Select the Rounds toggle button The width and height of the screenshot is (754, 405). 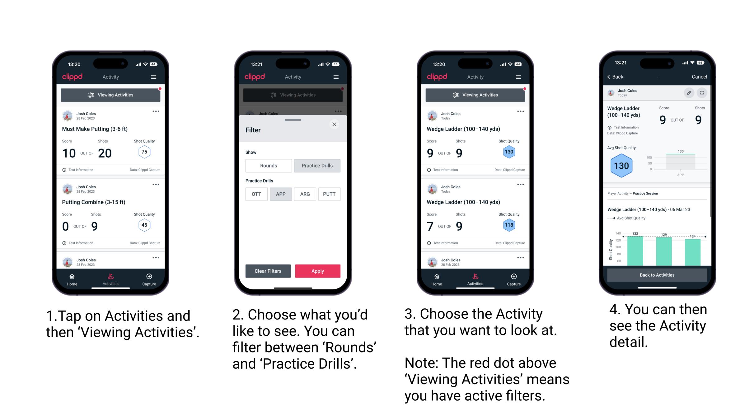268,165
